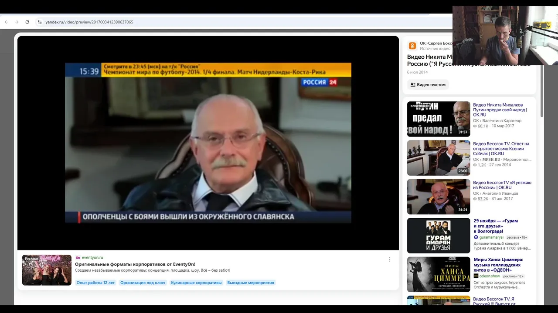
Task: Open bottom title 'Видео Бесогон TV. Я Русский'
Action: pos(493,301)
